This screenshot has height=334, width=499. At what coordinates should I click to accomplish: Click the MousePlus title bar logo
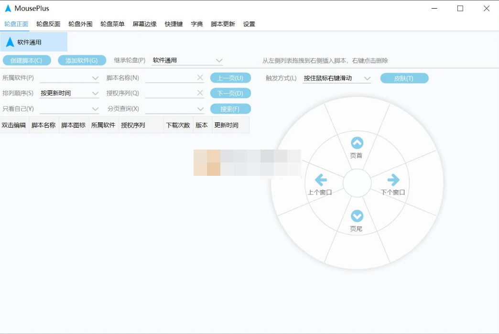[8, 8]
